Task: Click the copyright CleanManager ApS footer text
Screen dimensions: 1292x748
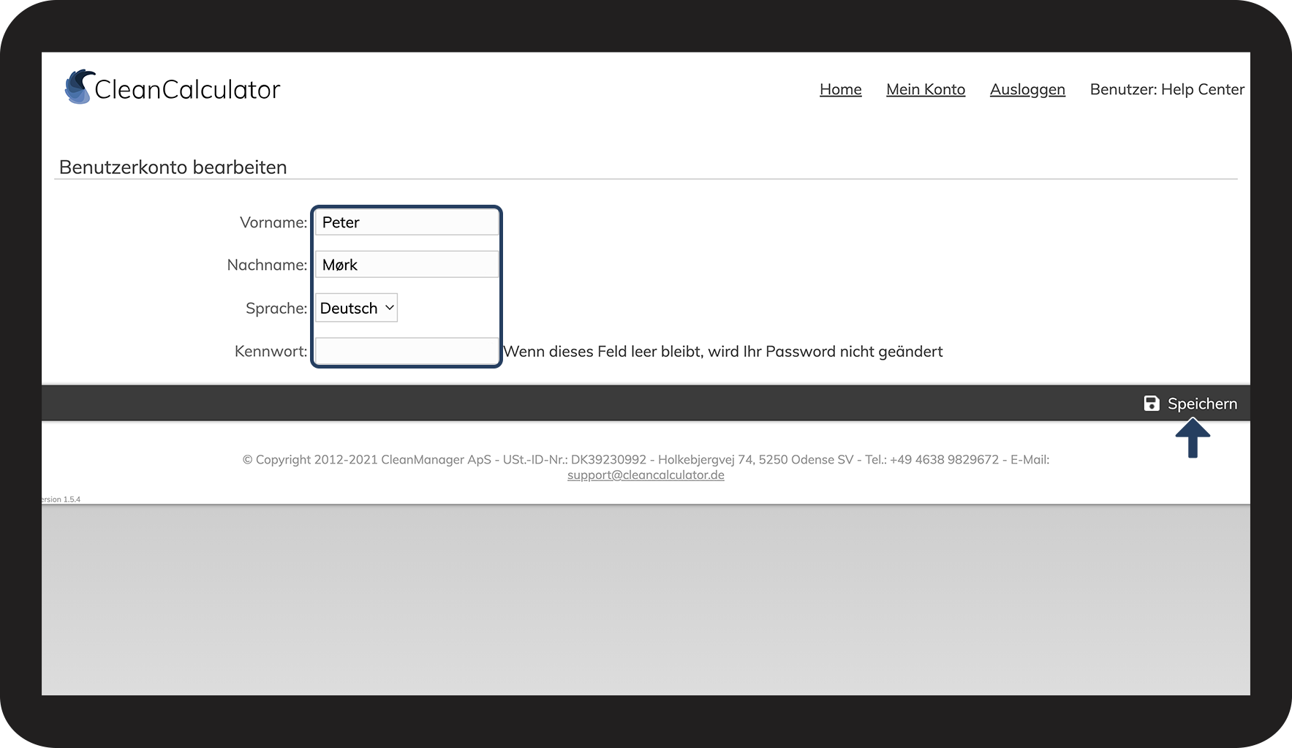Action: coord(646,459)
